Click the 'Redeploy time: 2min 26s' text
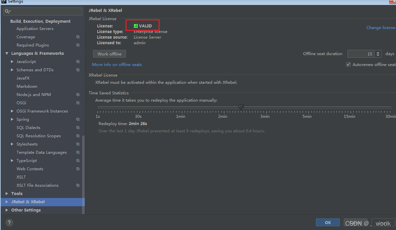Screen dimensions: 396x230 123,124
